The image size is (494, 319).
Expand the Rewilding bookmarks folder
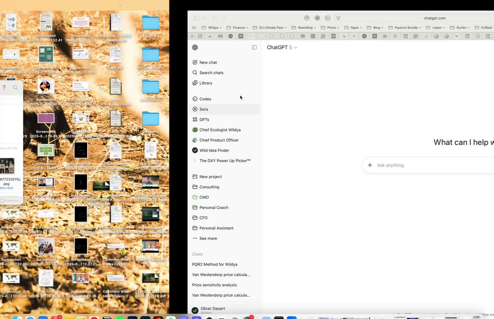tap(304, 28)
